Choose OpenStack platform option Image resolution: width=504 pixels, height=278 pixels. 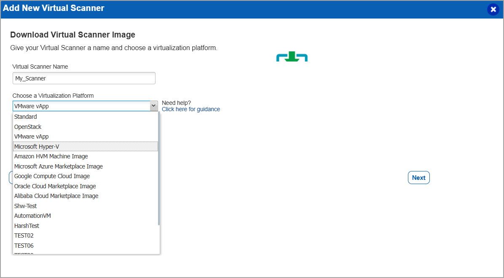pyautogui.click(x=28, y=127)
